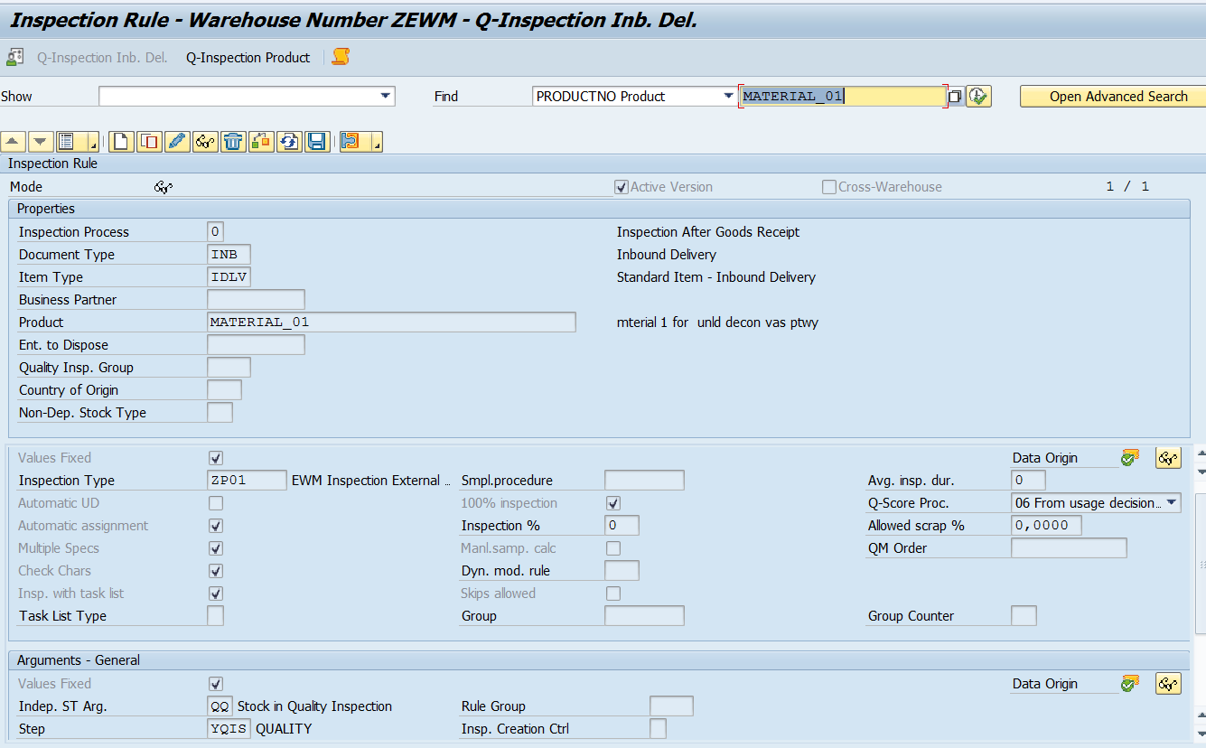This screenshot has height=748, width=1206.
Task: Click the glasses Display icon in toolbar
Action: (x=204, y=141)
